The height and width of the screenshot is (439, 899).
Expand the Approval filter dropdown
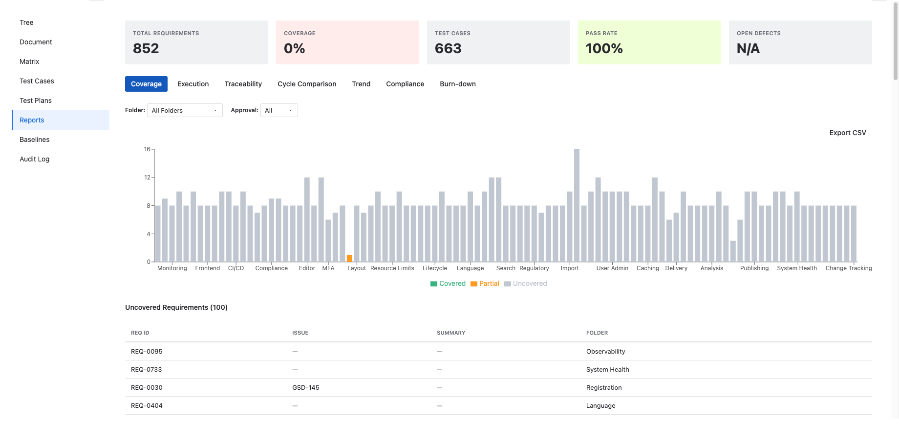pos(279,110)
